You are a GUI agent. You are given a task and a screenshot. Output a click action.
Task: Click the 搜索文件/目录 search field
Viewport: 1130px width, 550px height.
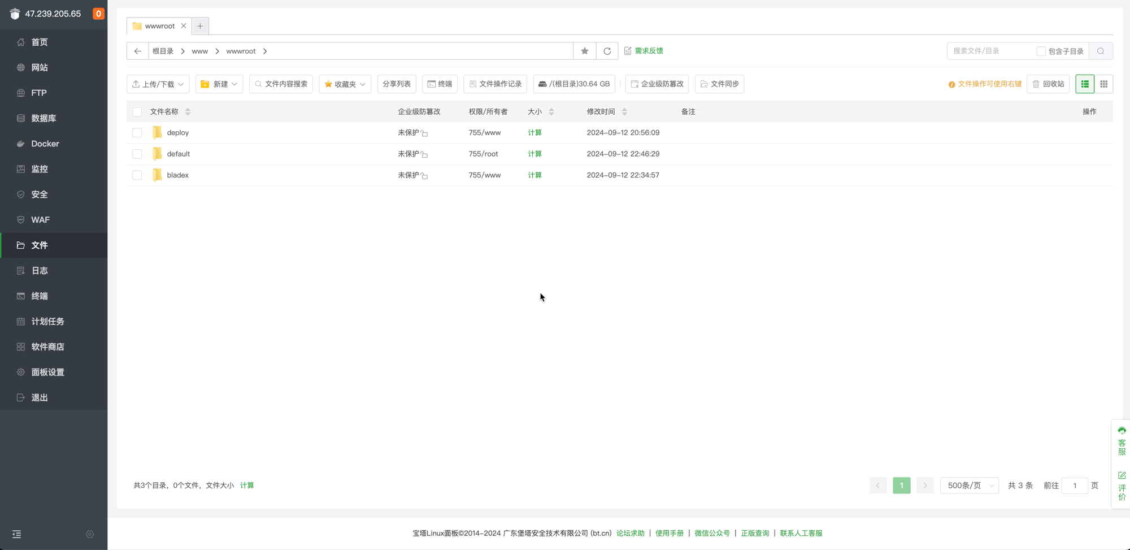pos(991,51)
